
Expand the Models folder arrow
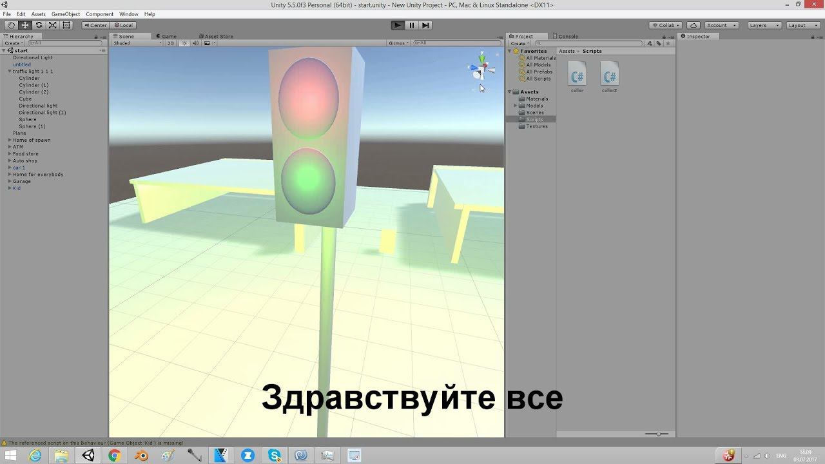tap(516, 106)
